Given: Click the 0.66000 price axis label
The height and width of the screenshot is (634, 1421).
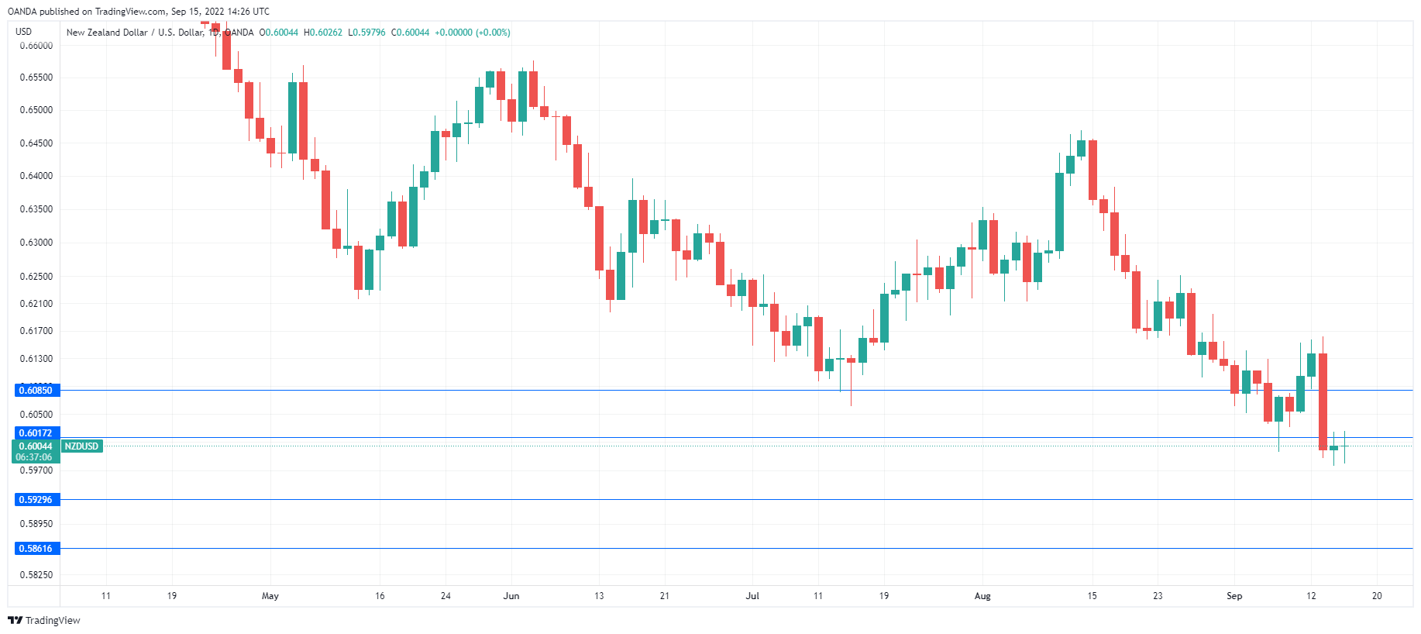Looking at the screenshot, I should coord(36,46).
